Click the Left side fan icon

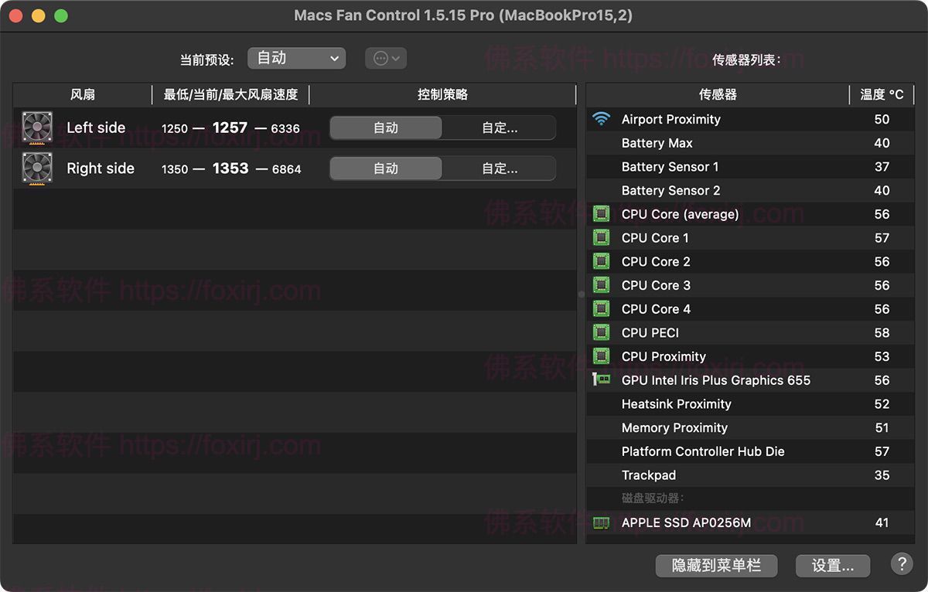coord(36,127)
